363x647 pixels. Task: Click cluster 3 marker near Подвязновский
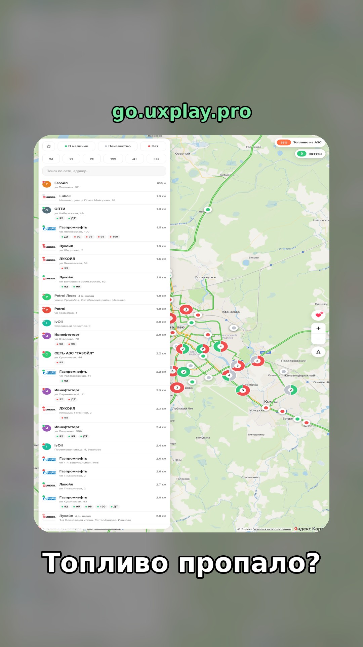pos(257,361)
